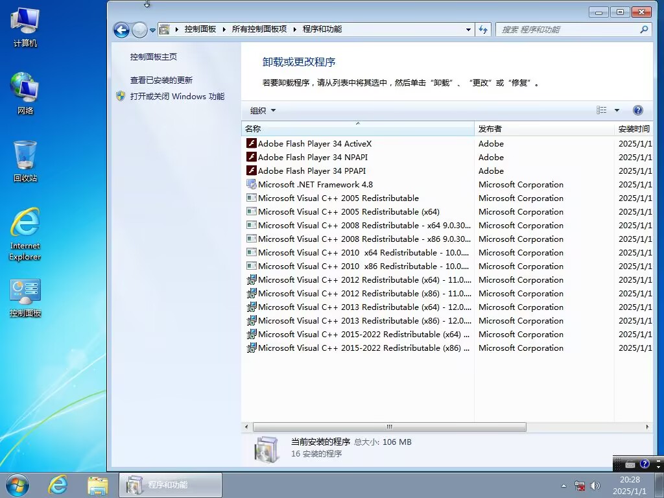Click the network tray icon
The width and height of the screenshot is (664, 498).
point(580,486)
